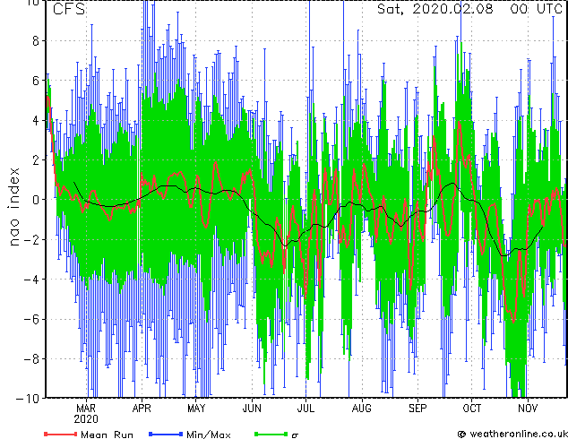Click the AUG month label
This screenshot has height=439, width=568.
pyautogui.click(x=362, y=409)
